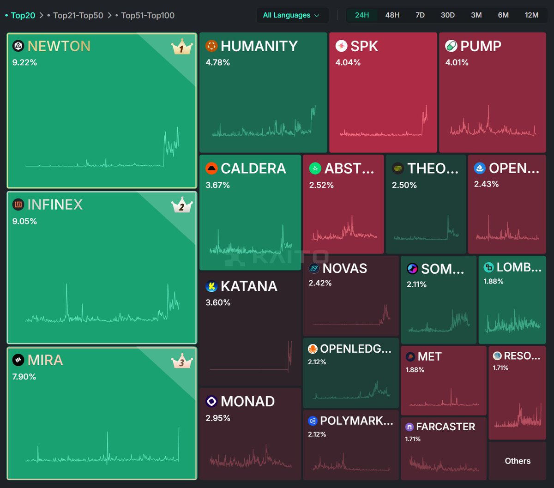Click the HUMANITY logo icon
Viewport: 554px width, 488px height.
coord(211,46)
